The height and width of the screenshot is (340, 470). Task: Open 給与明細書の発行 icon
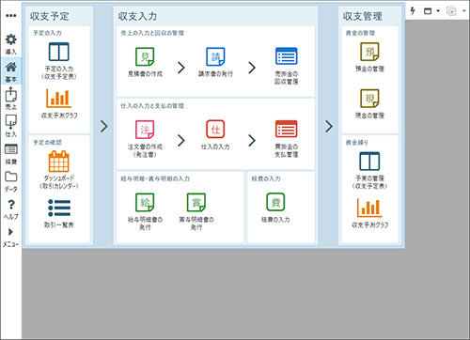(145, 211)
